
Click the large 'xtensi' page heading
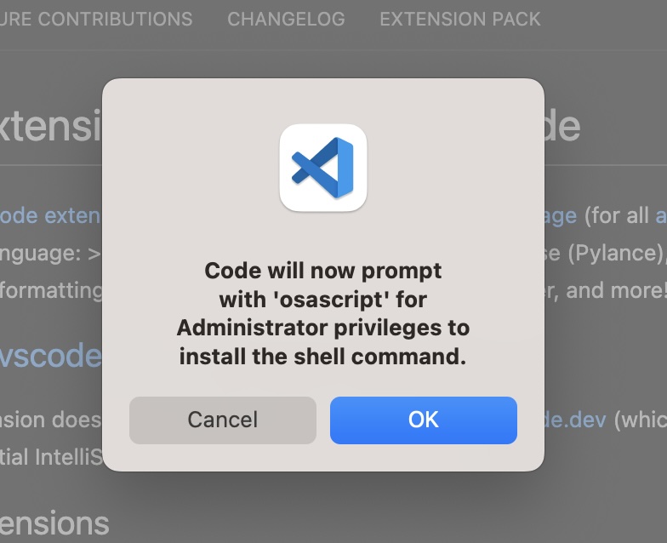pos(50,126)
